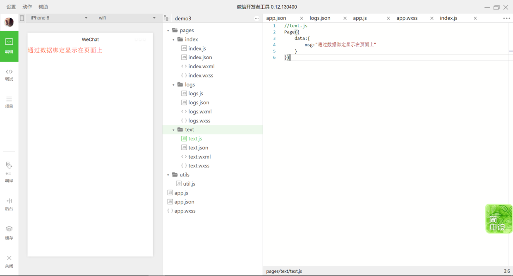The image size is (513, 276).
Task: Open the wifi network dropdown
Action: (x=127, y=18)
